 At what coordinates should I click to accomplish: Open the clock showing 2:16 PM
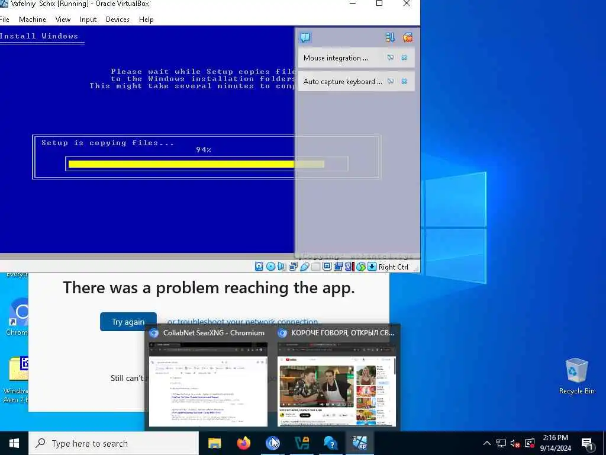click(555, 443)
